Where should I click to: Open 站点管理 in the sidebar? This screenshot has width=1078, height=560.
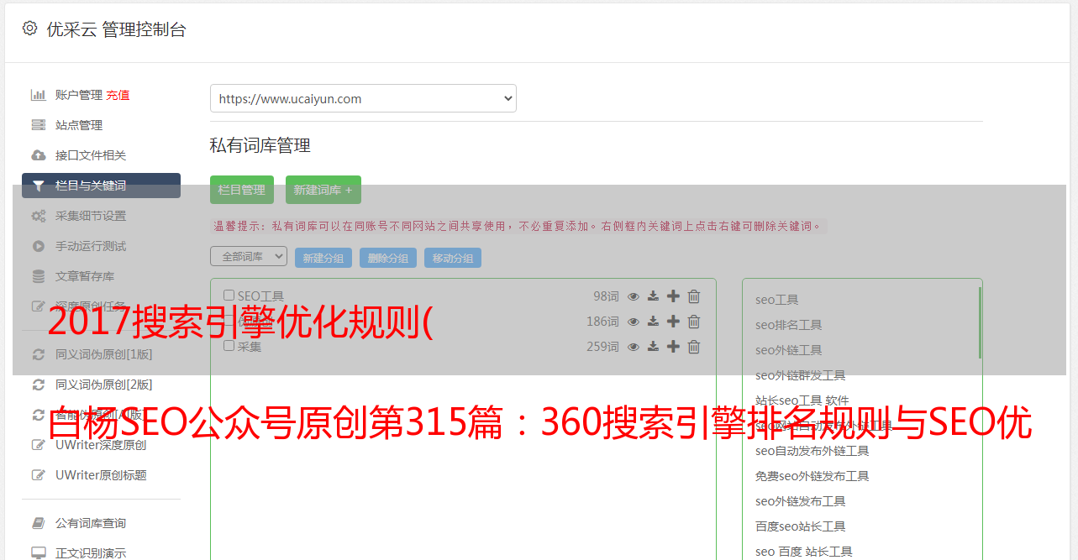[x=79, y=125]
